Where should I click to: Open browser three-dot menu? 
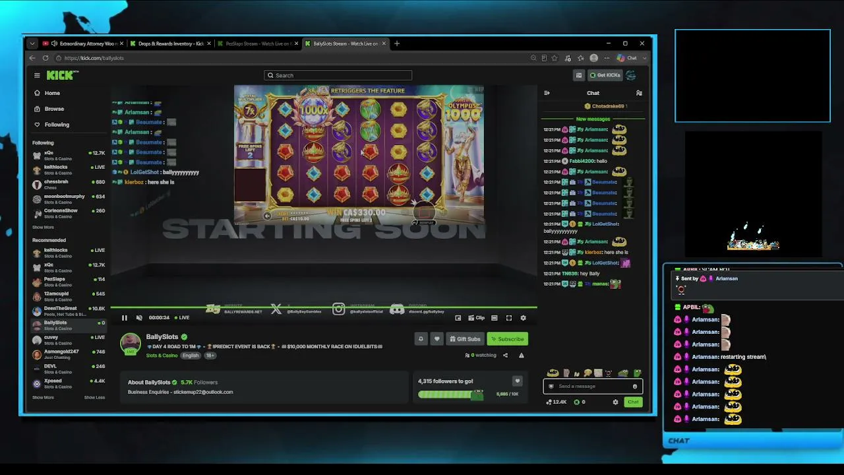[607, 58]
